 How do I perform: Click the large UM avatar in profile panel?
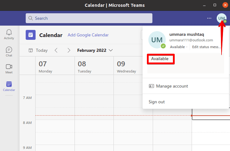[157, 40]
